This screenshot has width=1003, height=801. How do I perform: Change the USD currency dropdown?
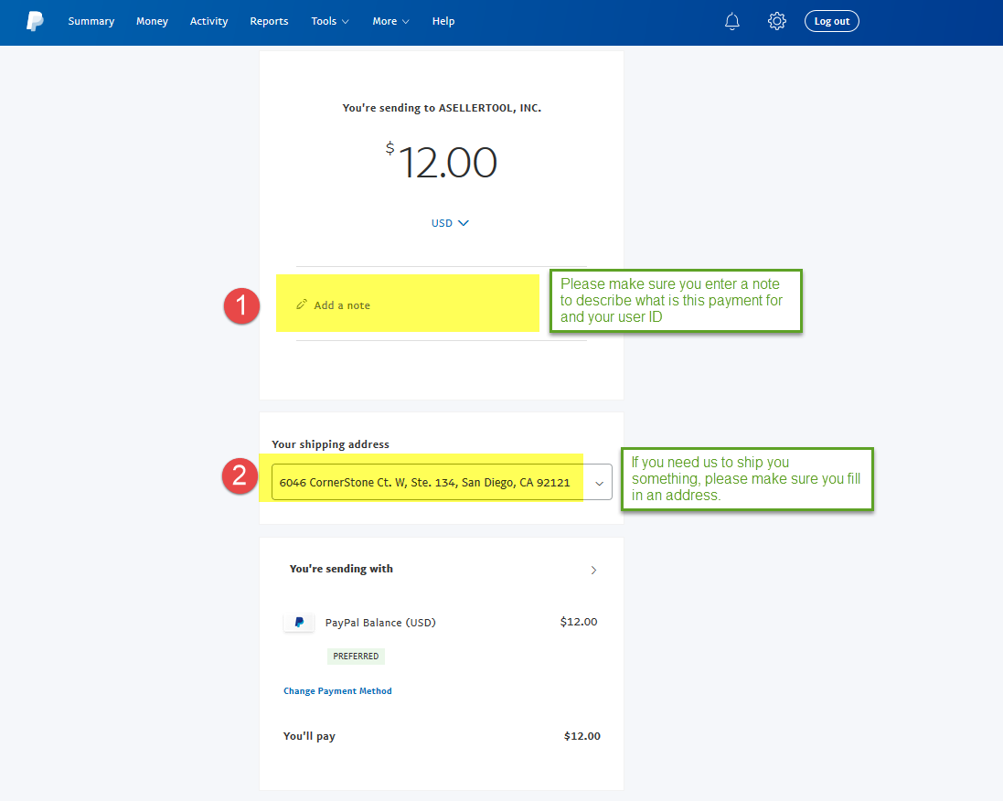(450, 222)
